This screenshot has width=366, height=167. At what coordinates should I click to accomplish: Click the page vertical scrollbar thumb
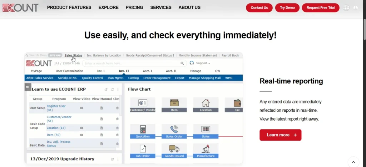tap(364, 29)
